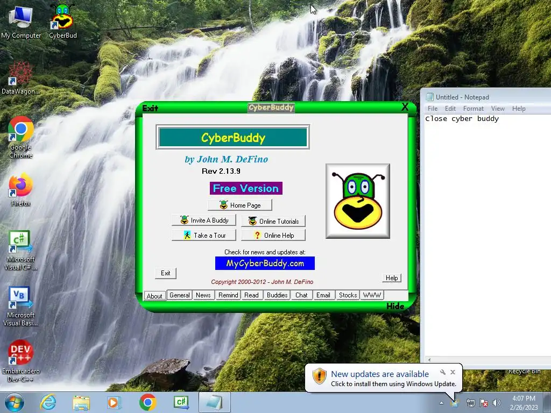Click the wrench icon in update balloon
551x413 pixels.
pyautogui.click(x=443, y=372)
